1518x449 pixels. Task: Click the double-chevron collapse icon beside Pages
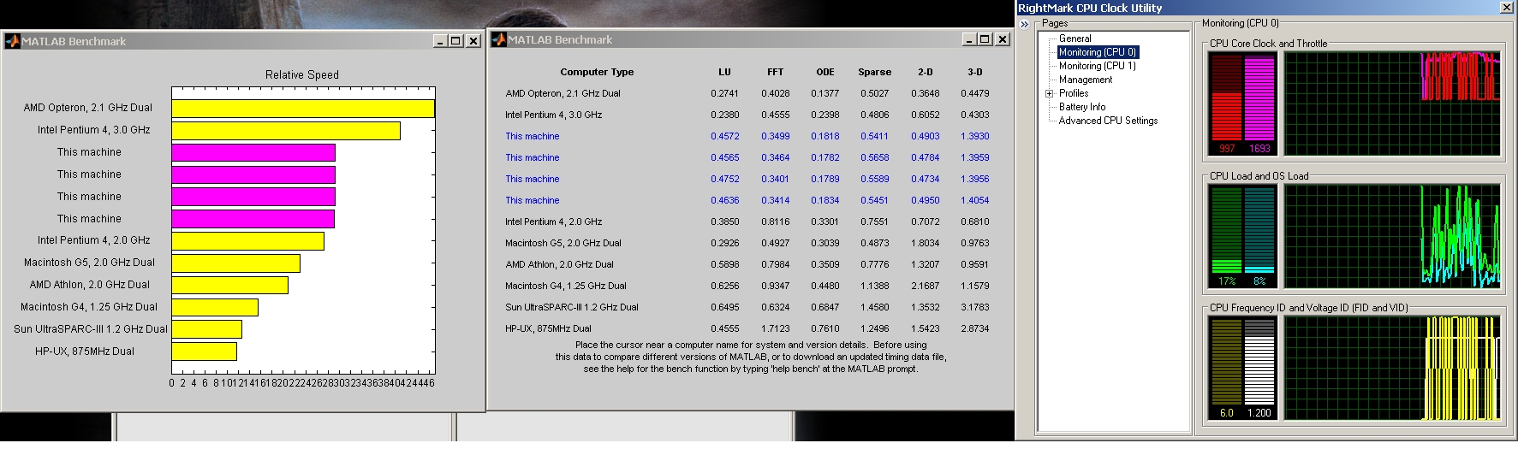coord(1024,24)
